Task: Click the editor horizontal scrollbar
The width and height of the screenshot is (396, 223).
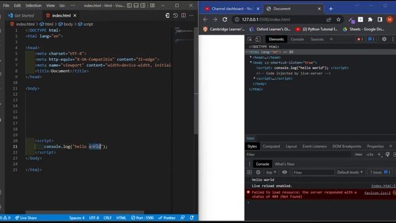Action: [x=85, y=212]
